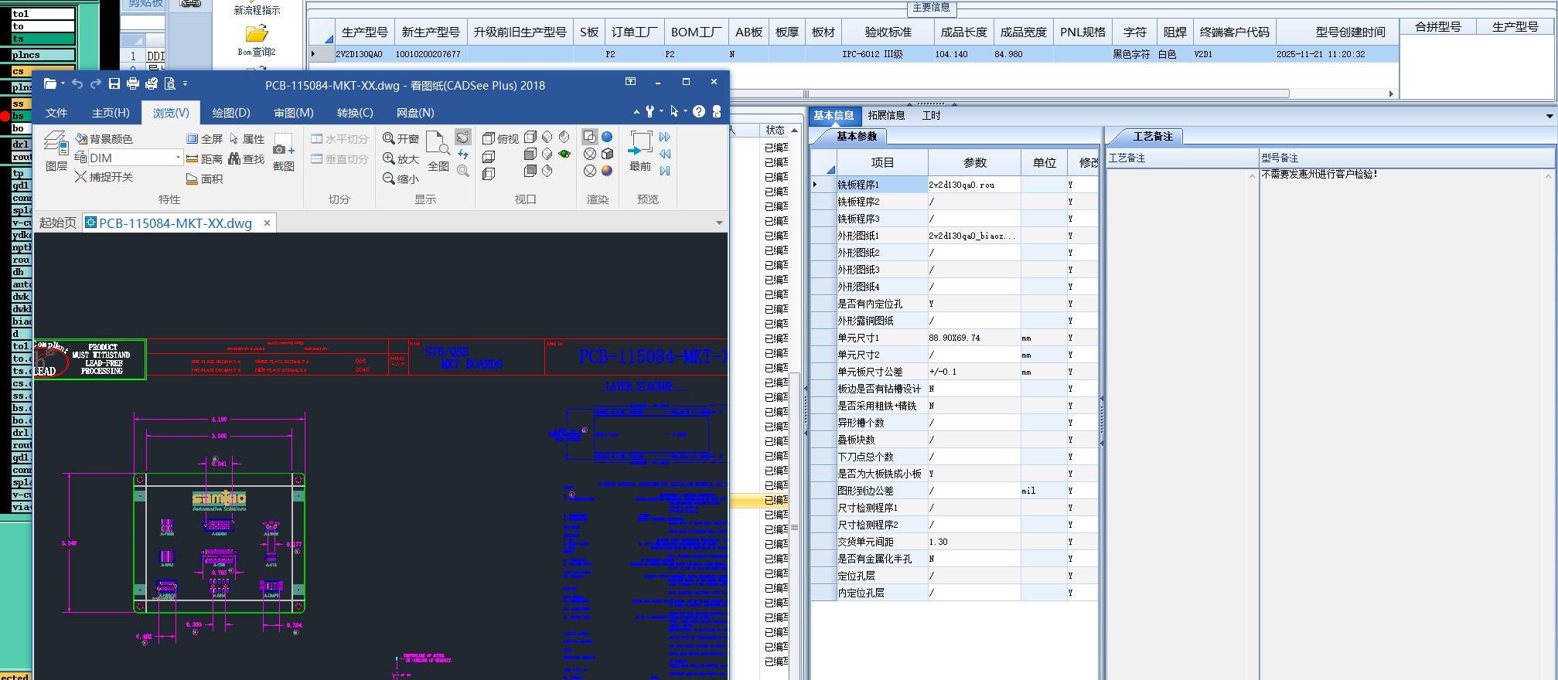Click the 验收标准 column header
Screen dimensions: 1558x680
(888, 32)
